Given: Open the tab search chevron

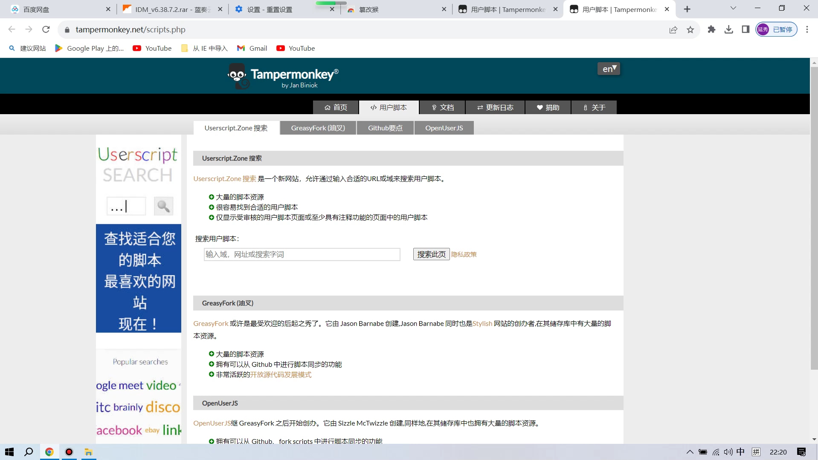Looking at the screenshot, I should click(x=733, y=9).
